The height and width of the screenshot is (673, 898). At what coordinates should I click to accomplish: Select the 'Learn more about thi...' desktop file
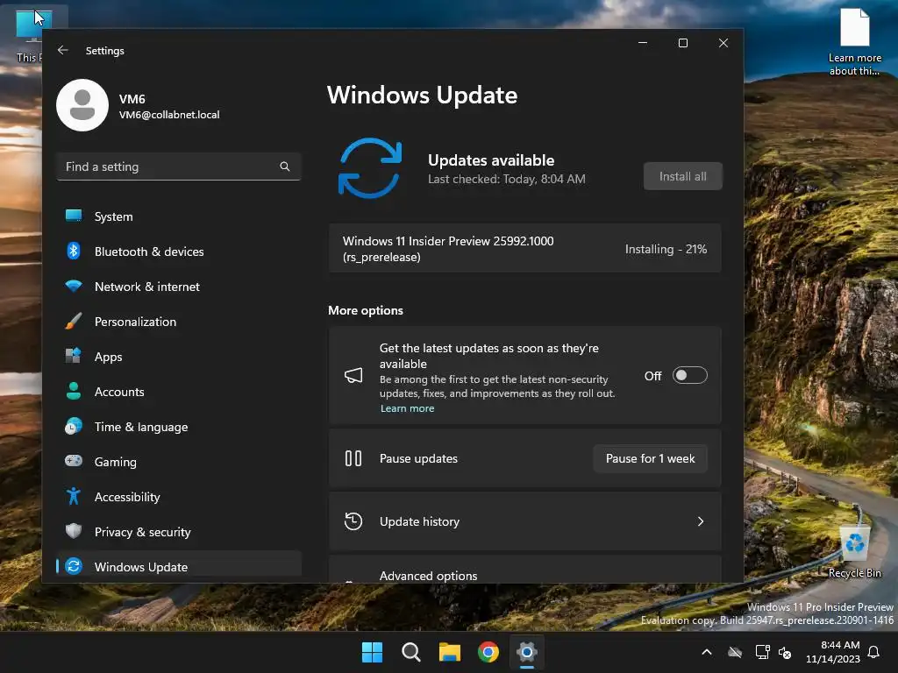[x=854, y=42]
